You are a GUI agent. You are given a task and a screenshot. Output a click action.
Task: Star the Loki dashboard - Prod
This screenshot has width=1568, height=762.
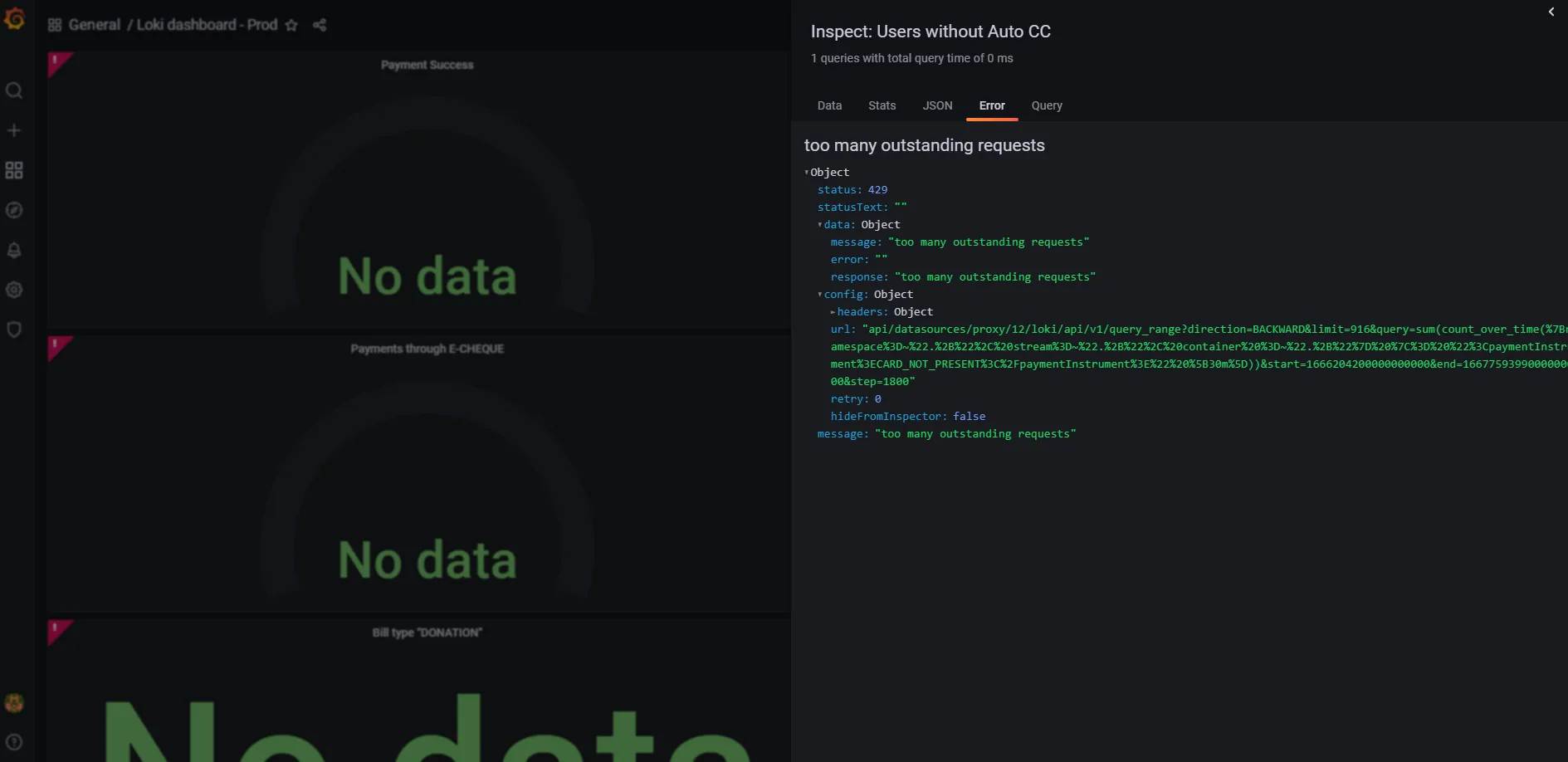click(291, 25)
